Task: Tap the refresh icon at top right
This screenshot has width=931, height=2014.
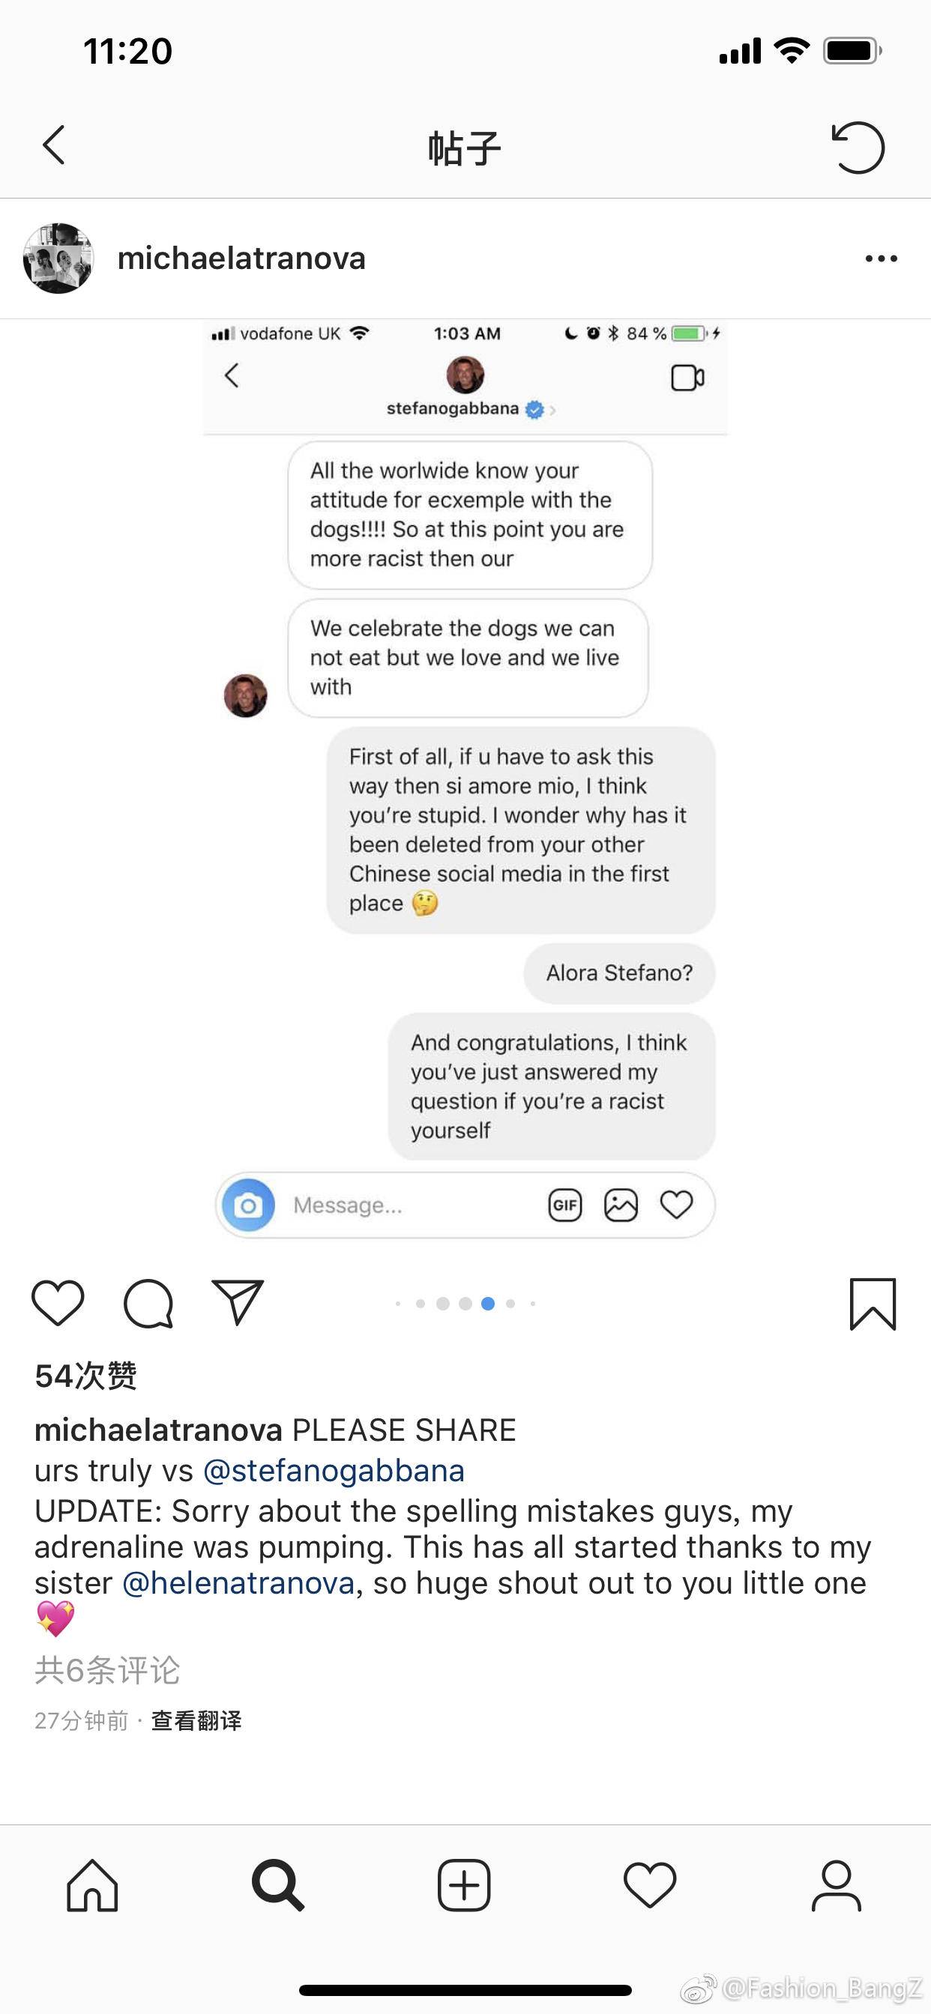Action: pyautogui.click(x=858, y=147)
